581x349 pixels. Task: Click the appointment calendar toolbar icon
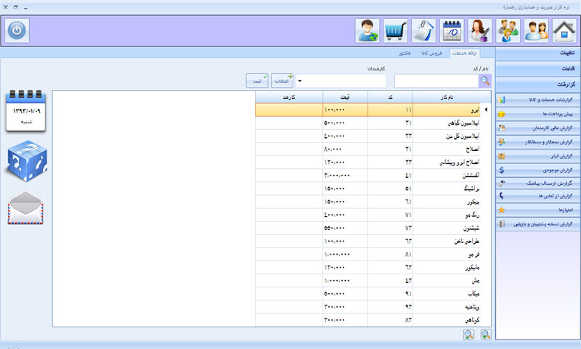click(x=453, y=30)
